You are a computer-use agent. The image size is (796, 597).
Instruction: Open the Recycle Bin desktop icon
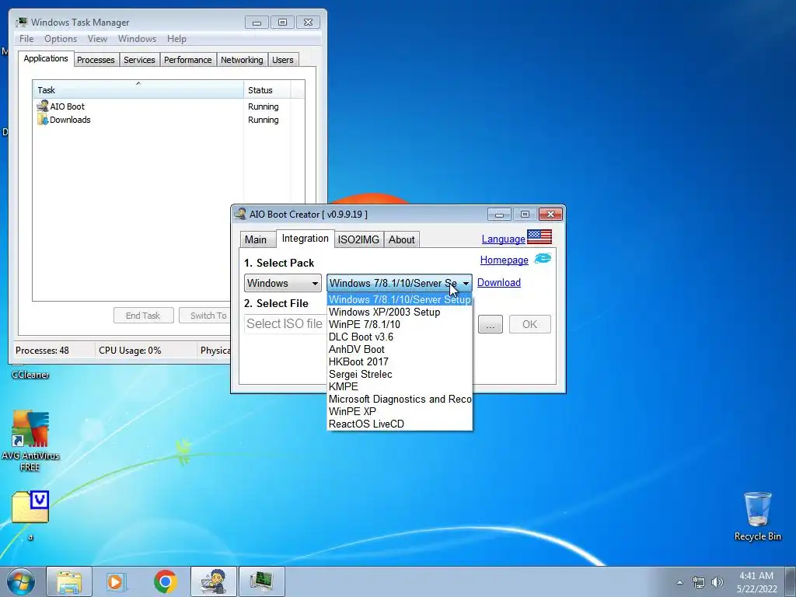pos(757,516)
